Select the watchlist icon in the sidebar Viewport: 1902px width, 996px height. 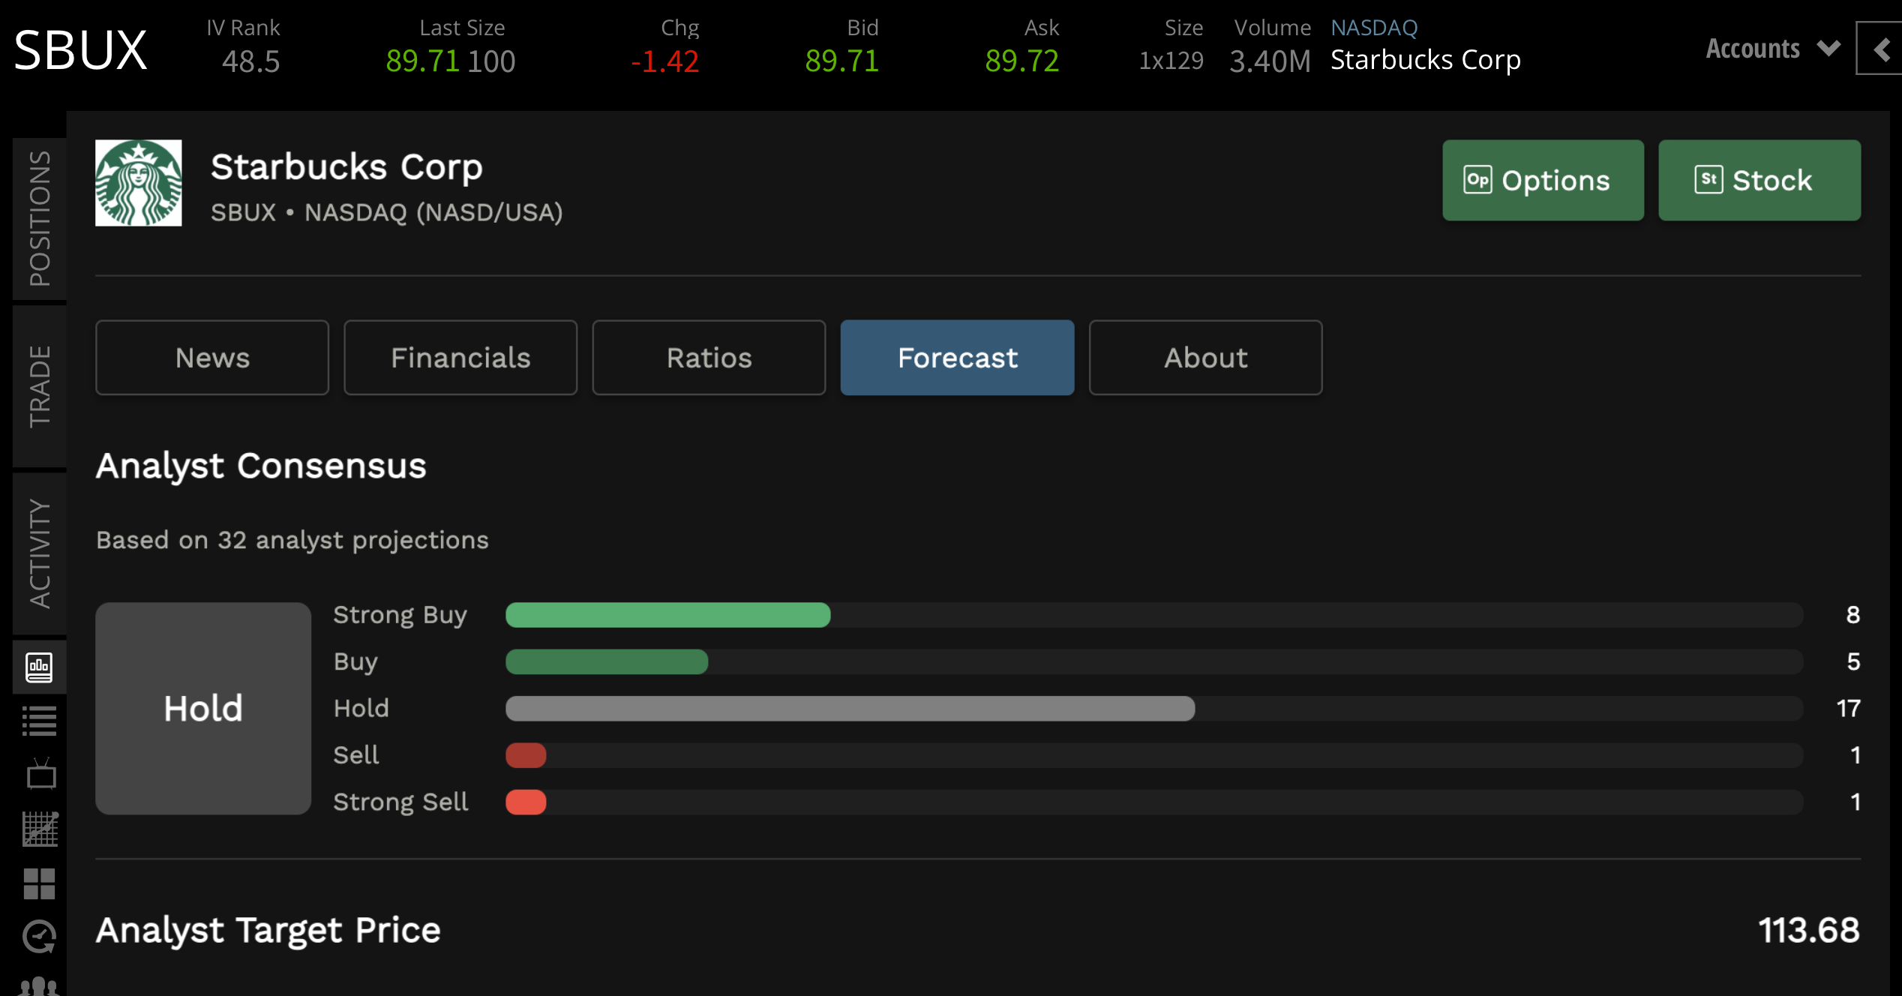coord(39,721)
